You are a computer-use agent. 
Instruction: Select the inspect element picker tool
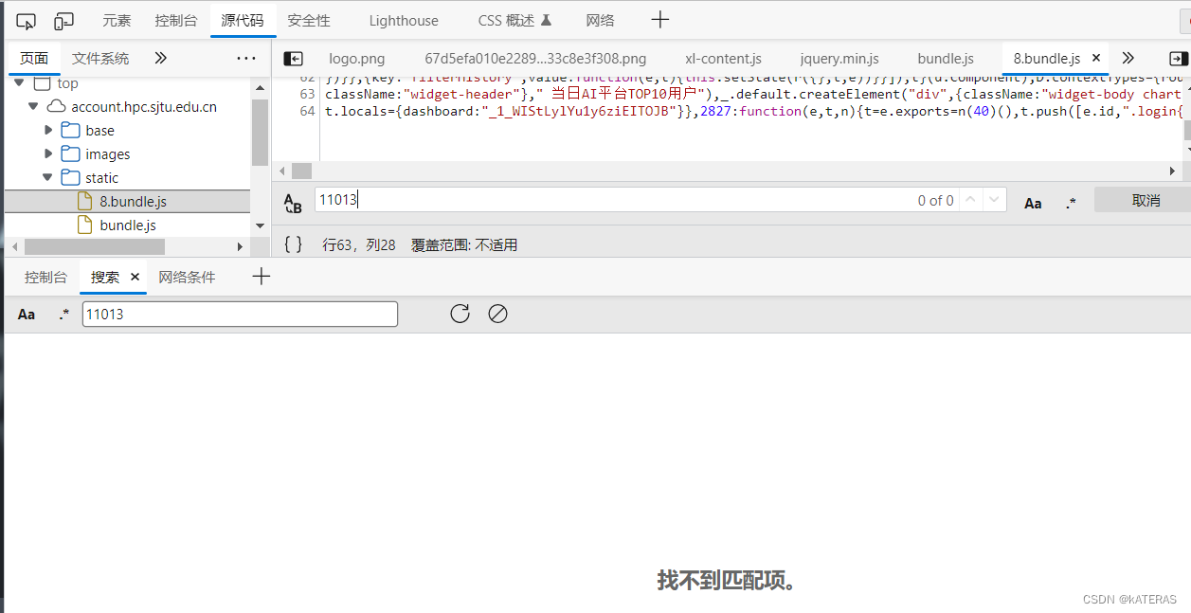coord(26,19)
